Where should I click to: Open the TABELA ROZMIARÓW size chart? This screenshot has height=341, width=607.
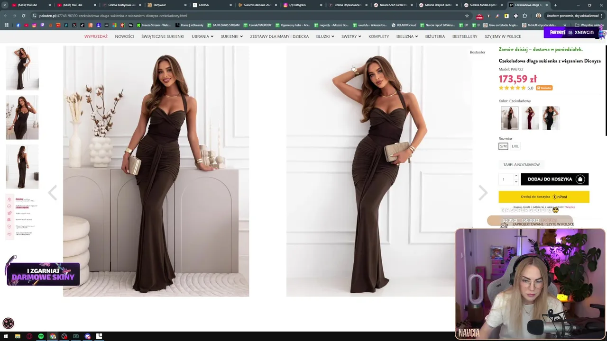[521, 165]
